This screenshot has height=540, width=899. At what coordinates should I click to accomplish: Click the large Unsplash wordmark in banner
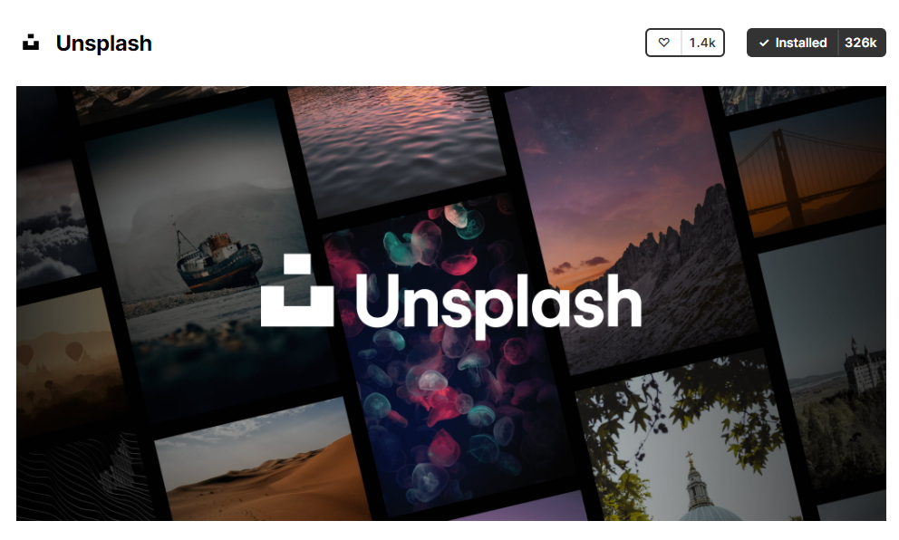(x=498, y=302)
